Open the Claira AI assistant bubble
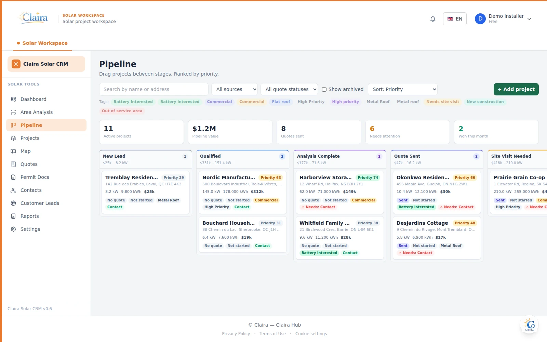This screenshot has height=342, width=547. [x=529, y=325]
